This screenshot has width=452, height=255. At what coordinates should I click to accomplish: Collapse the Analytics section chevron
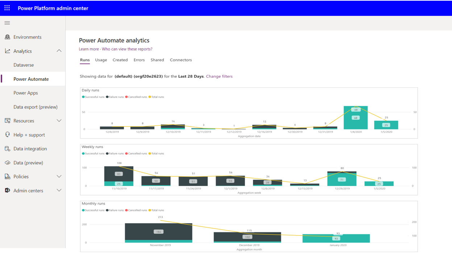(x=59, y=51)
